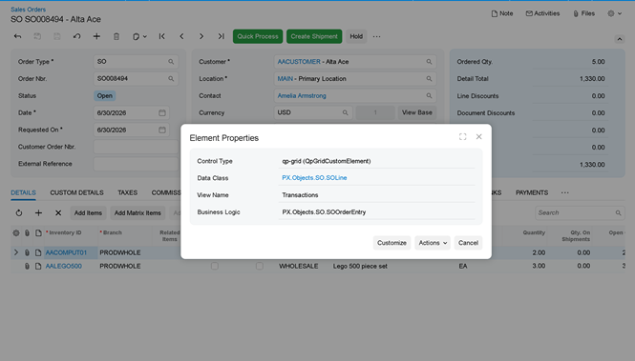Viewport: 635px width, 361px height.
Task: Open the Date calendar picker
Action: click(162, 112)
